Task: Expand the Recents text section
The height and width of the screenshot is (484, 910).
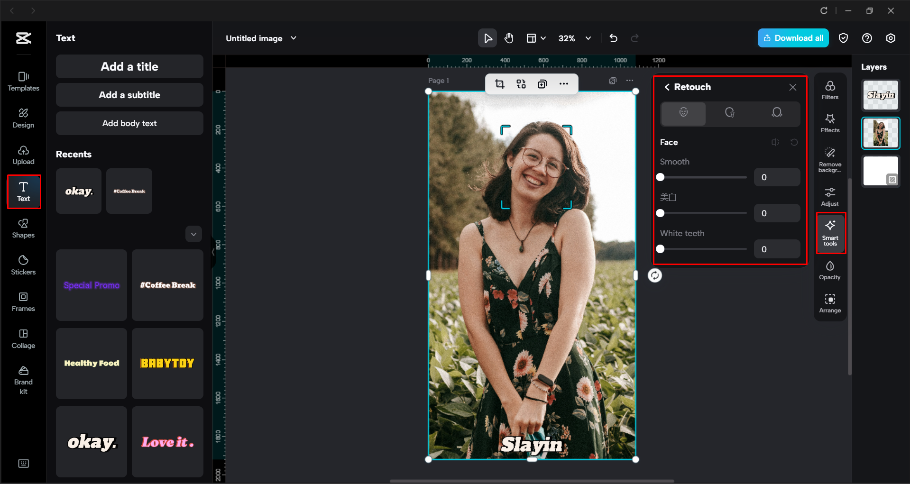Action: (193, 234)
